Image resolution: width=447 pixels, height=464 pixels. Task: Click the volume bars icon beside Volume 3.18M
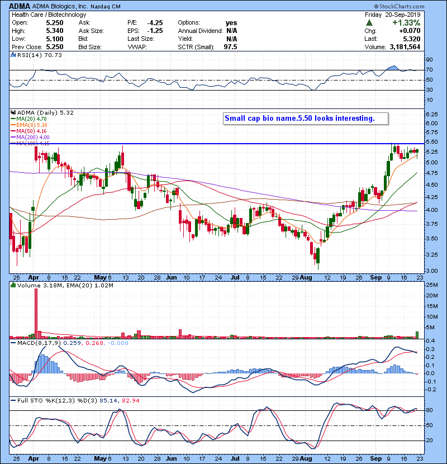[x=13, y=285]
